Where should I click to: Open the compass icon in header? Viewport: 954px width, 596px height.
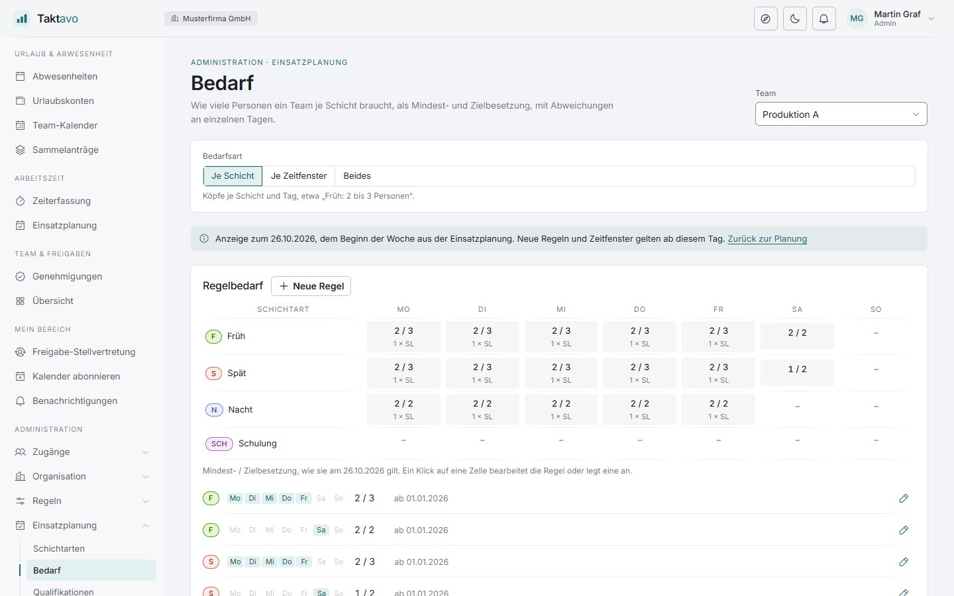click(766, 19)
